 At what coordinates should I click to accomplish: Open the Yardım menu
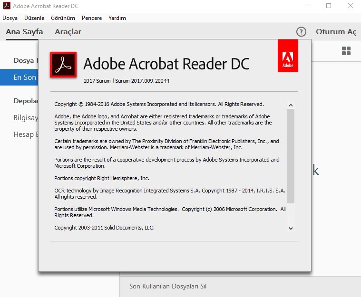tap(117, 18)
